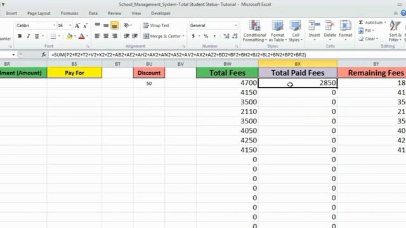
Task: Open Conditional Formatting menu
Action: coord(255,31)
